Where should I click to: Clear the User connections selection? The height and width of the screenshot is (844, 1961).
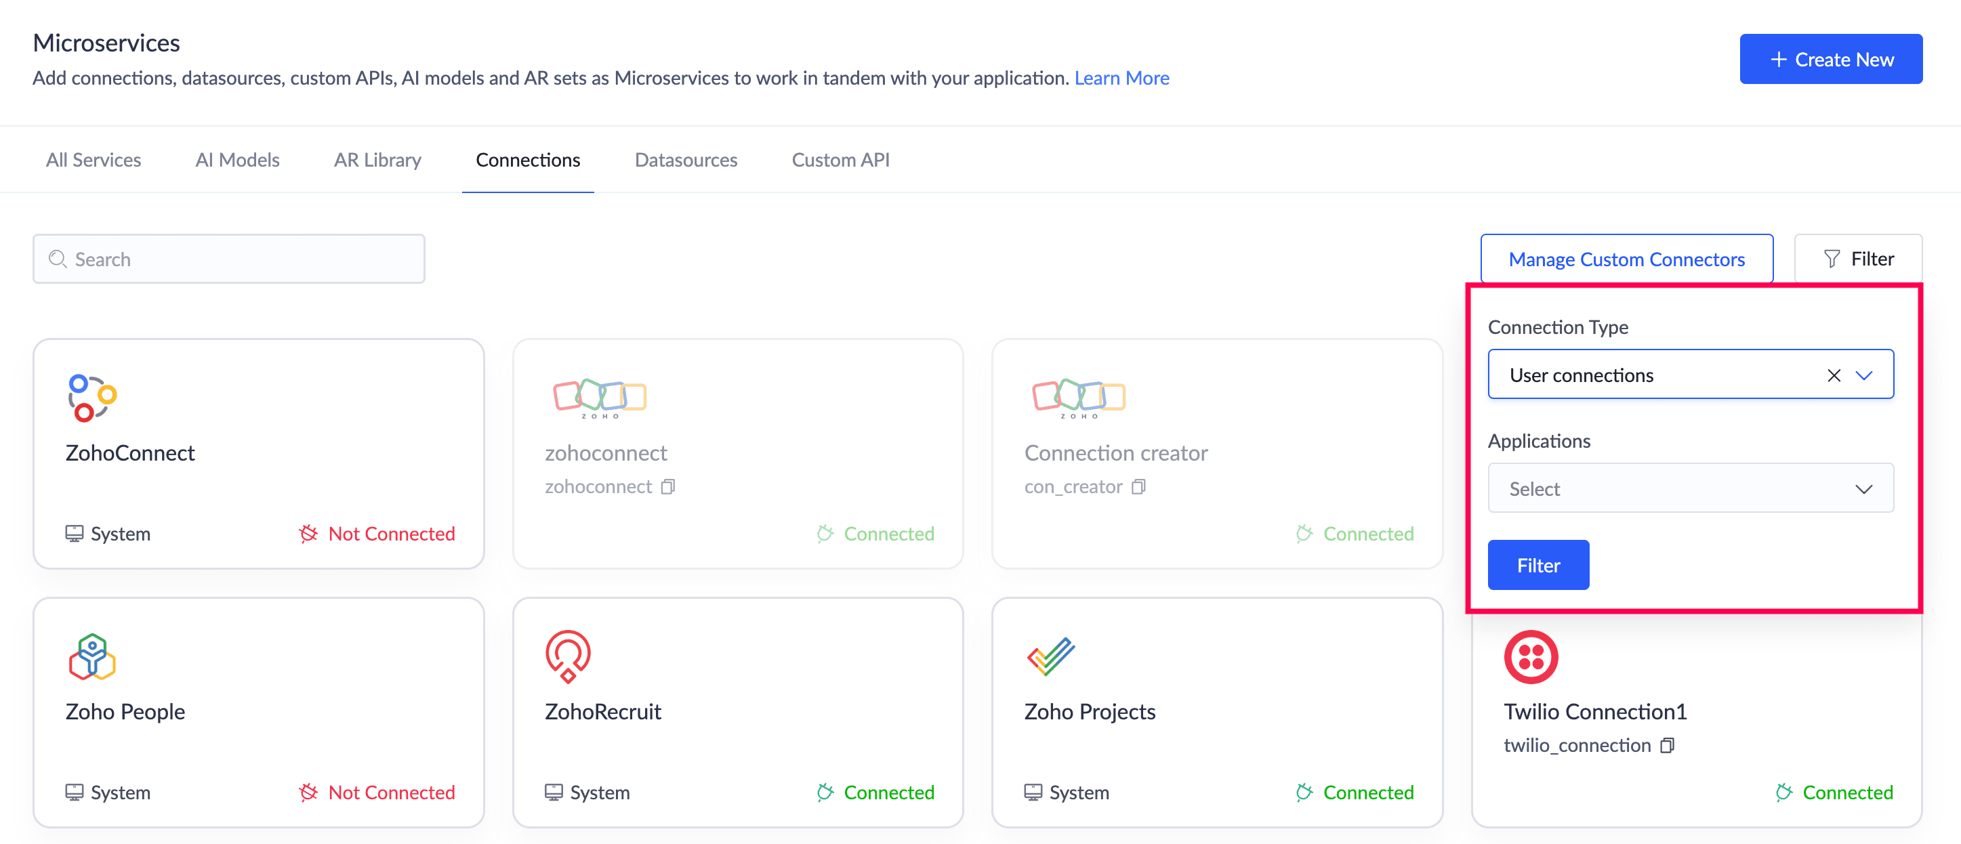(x=1834, y=375)
